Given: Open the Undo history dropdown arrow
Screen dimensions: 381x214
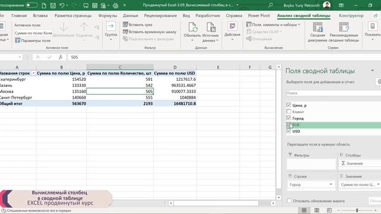Looking at the screenshot, I should tap(67, 5).
